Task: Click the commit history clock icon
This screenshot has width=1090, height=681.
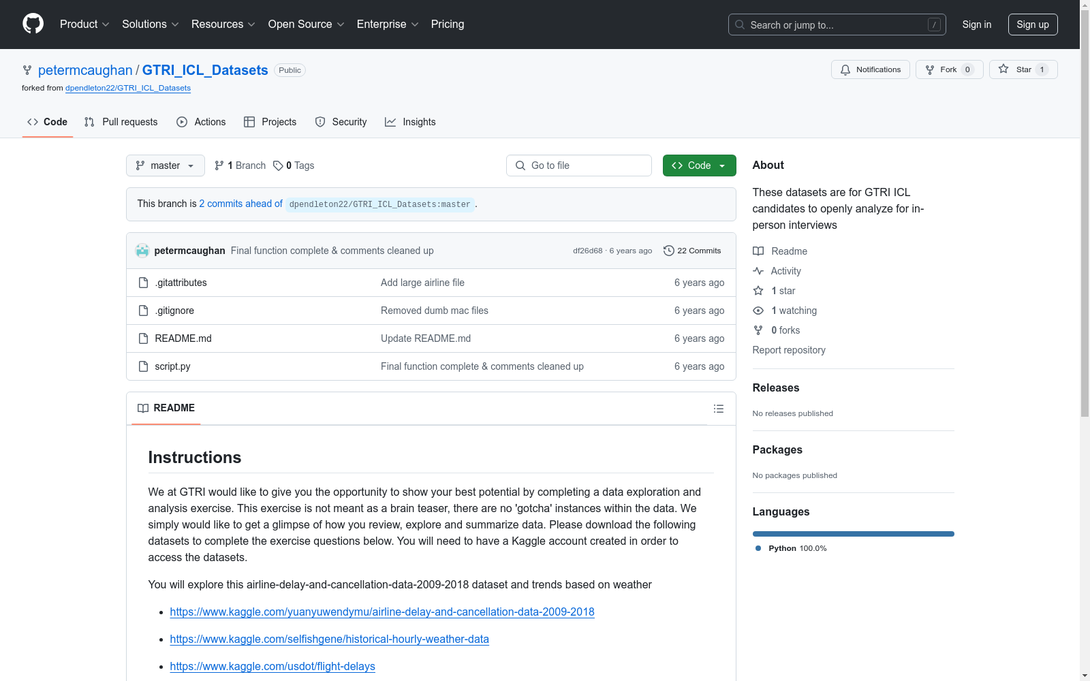Action: coord(669,251)
